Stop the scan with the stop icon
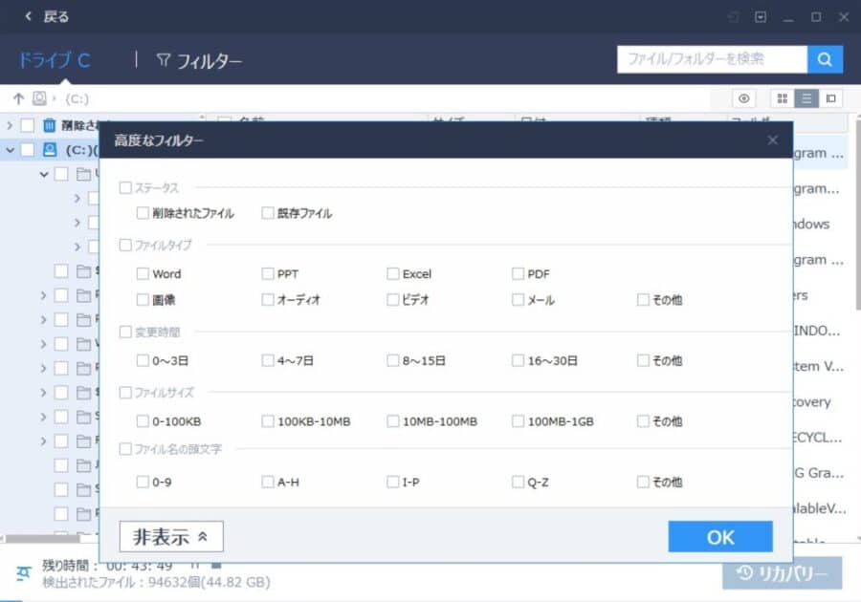The image size is (861, 602). tap(216, 565)
